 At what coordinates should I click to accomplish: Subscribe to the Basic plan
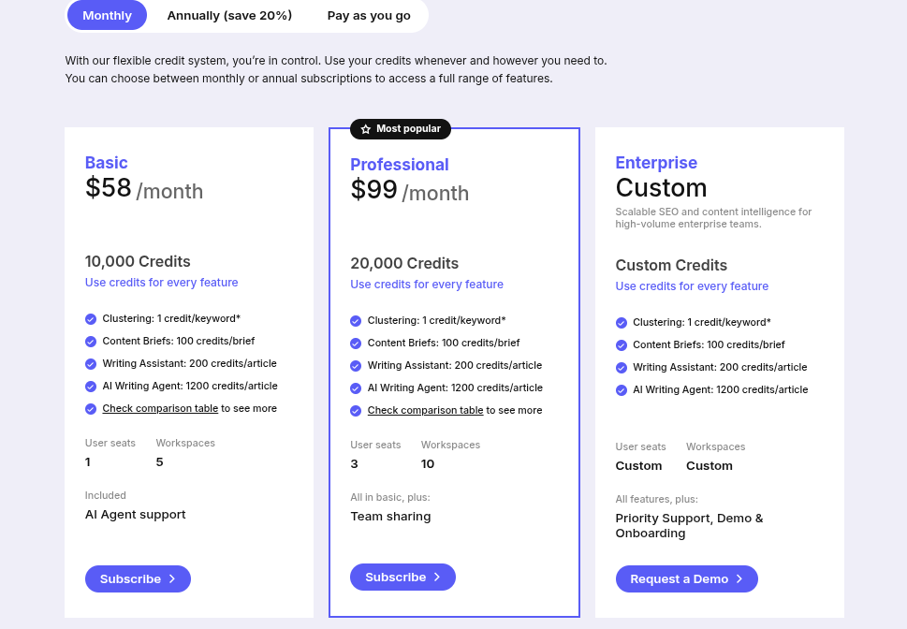tap(138, 578)
